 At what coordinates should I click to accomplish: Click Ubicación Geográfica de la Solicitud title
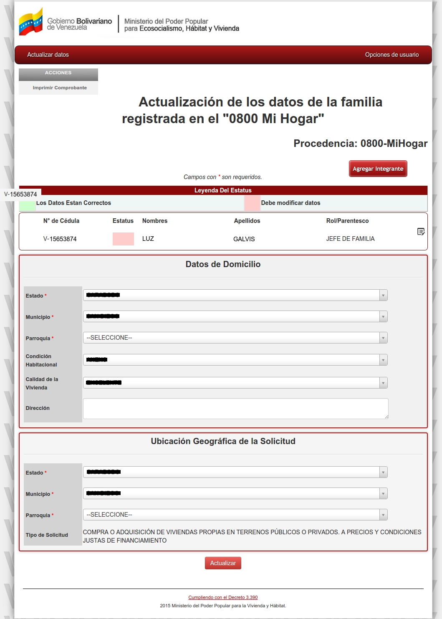tap(223, 441)
